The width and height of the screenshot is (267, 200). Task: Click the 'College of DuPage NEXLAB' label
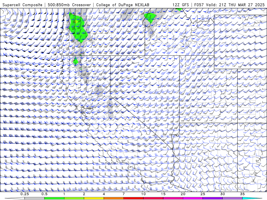122,5
